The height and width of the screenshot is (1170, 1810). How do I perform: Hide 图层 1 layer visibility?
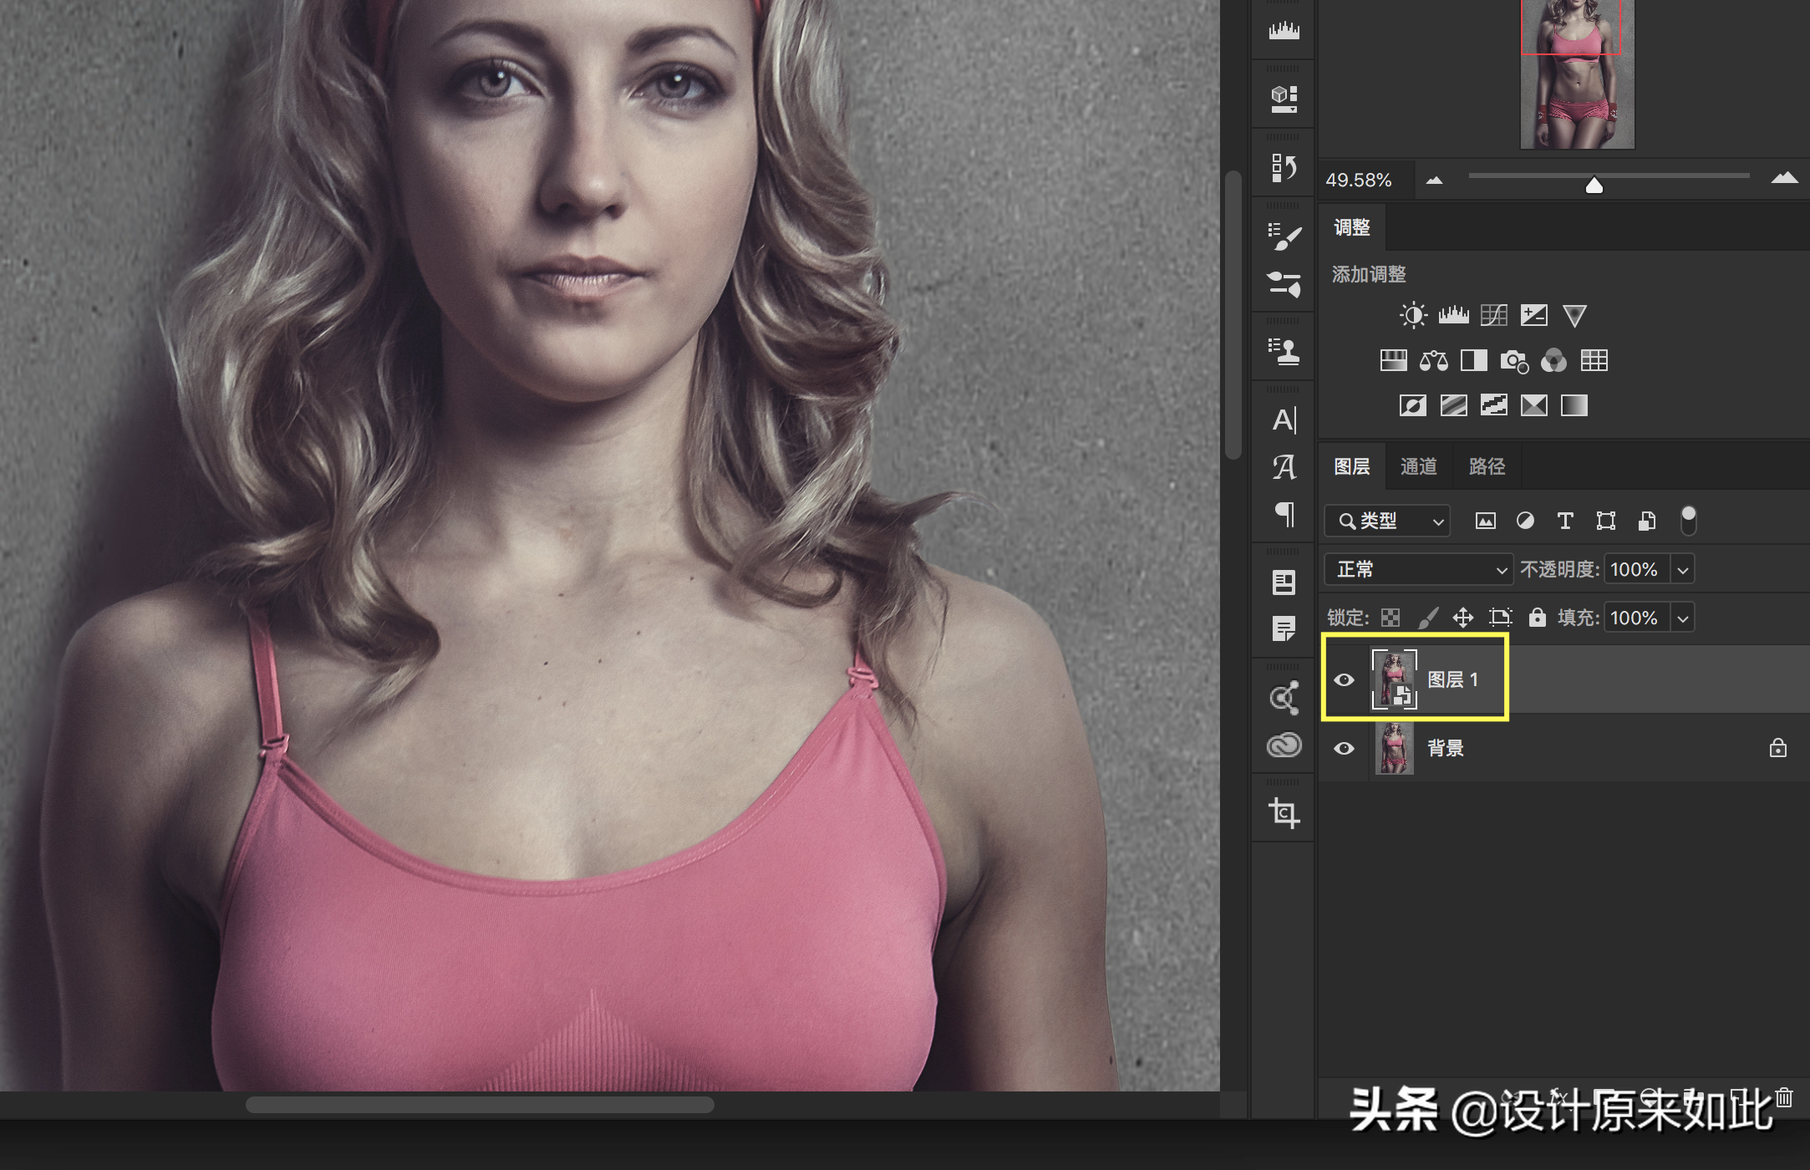coord(1344,679)
